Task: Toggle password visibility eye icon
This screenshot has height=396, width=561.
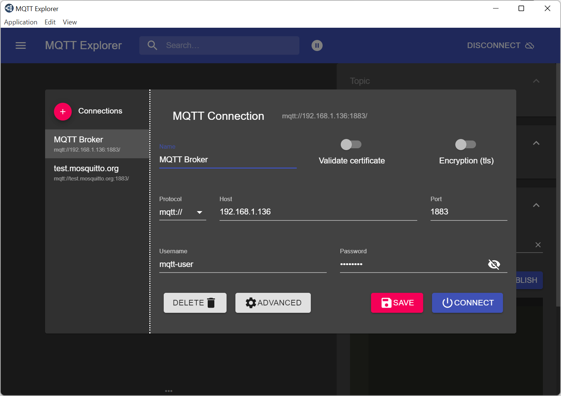Action: tap(494, 264)
